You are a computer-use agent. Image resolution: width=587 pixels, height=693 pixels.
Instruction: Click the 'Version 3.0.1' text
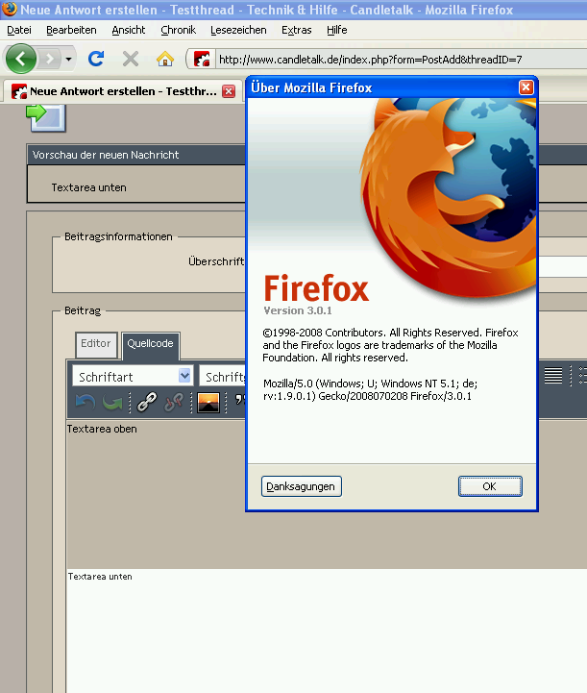298,310
